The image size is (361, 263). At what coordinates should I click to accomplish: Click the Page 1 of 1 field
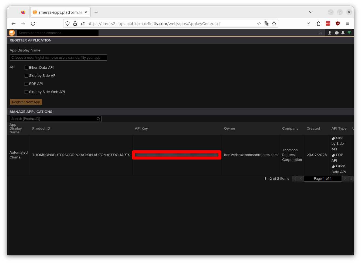(x=323, y=179)
